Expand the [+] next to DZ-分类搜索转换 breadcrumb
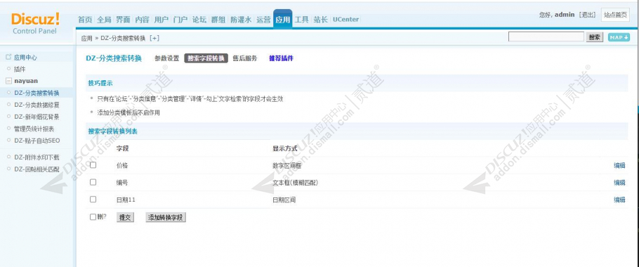The image size is (639, 267). point(154,39)
